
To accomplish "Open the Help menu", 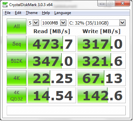I will coord(46,13).
